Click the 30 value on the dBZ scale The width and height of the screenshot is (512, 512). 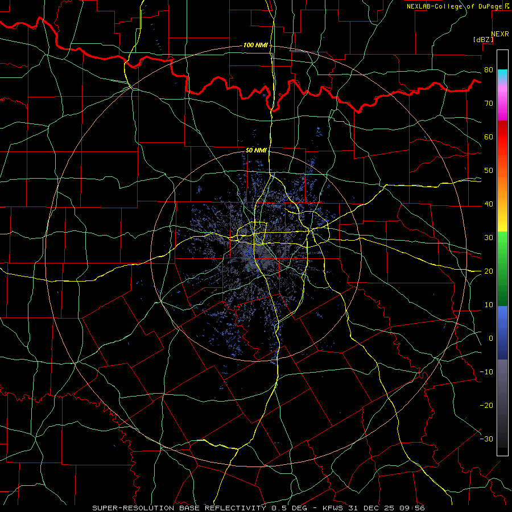489,238
